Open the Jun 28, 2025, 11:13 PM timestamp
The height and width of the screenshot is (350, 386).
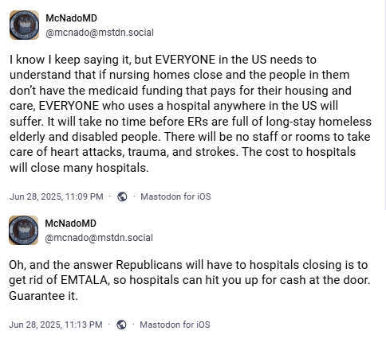pyautogui.click(x=56, y=325)
